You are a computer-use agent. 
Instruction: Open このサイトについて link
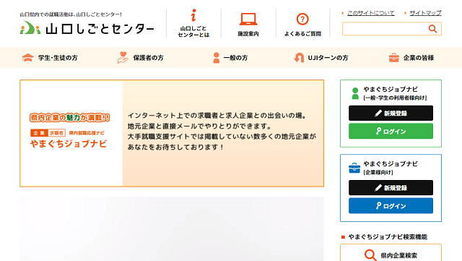coord(370,13)
